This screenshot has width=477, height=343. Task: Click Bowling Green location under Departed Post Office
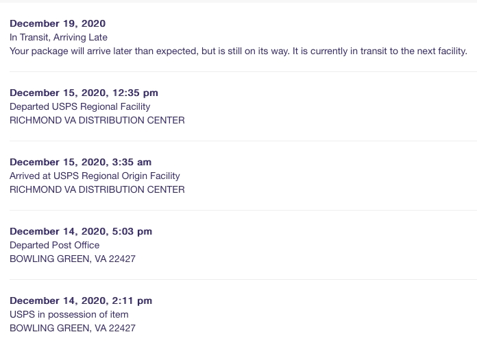pos(72,259)
